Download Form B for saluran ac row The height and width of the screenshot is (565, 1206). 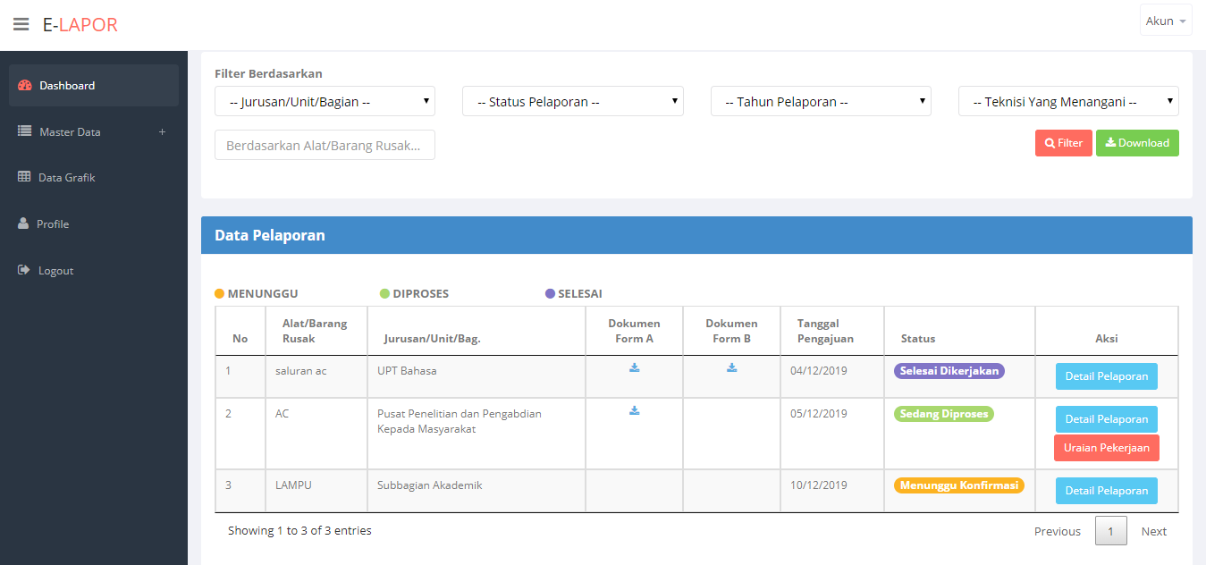click(x=731, y=367)
